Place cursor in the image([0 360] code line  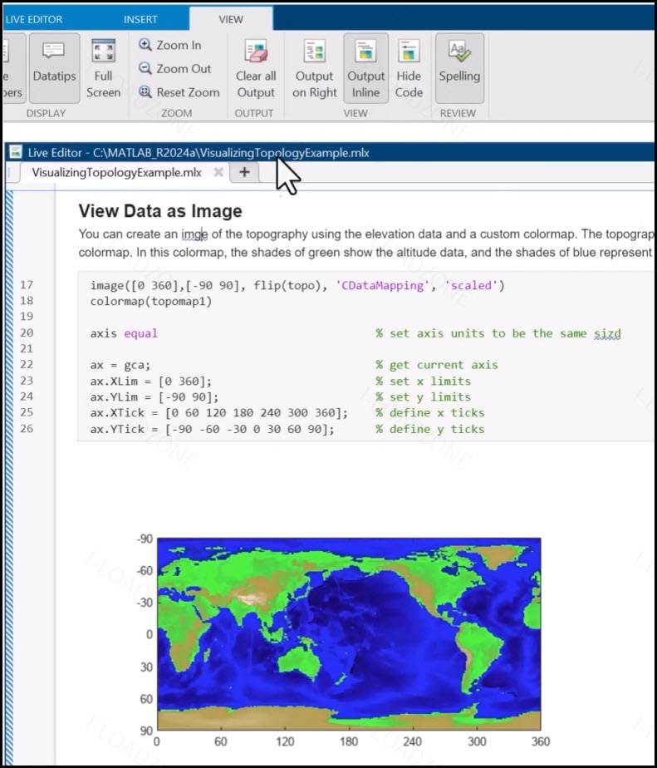(297, 286)
